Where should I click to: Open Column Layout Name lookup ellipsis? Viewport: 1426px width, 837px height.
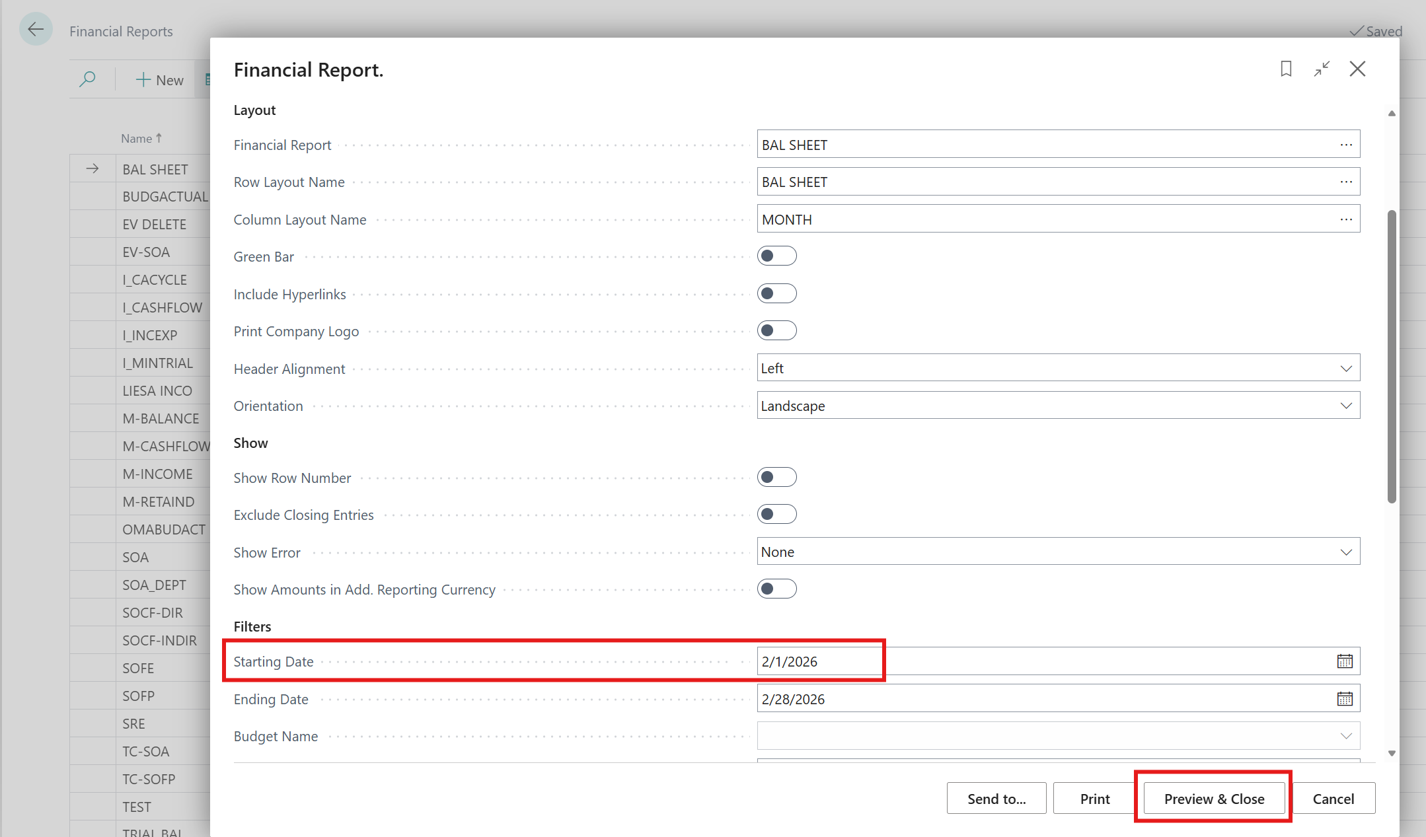pyautogui.click(x=1346, y=219)
